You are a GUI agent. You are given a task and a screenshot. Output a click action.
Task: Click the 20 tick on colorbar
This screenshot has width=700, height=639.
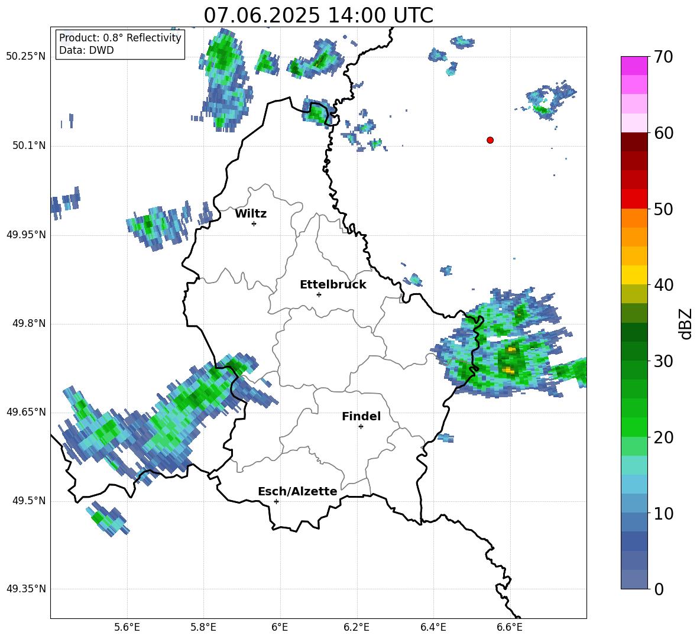[663, 437]
